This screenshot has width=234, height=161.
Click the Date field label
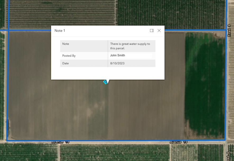coord(65,63)
